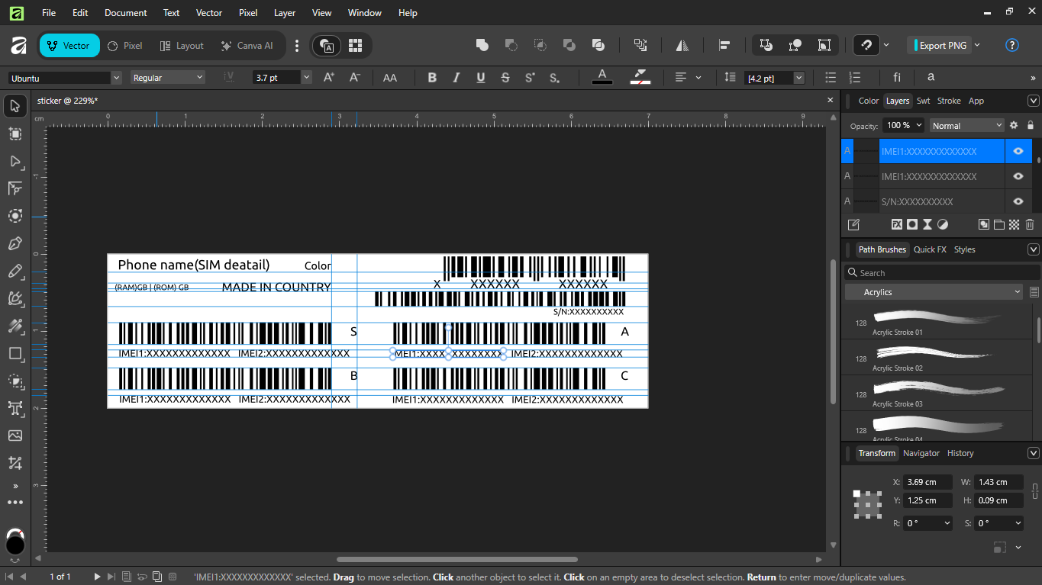
Task: Go to next page arrow
Action: pos(97,577)
